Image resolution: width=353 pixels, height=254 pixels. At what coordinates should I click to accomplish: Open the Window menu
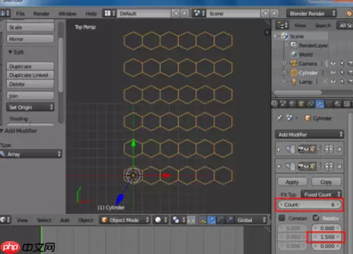click(67, 14)
